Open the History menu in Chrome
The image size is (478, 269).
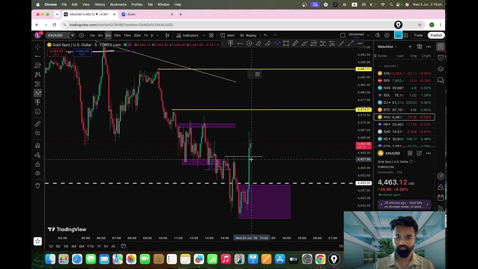click(x=100, y=4)
